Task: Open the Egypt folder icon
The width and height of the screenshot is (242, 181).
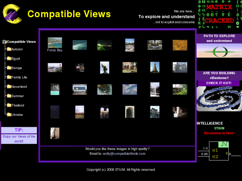Action: (x=9, y=58)
